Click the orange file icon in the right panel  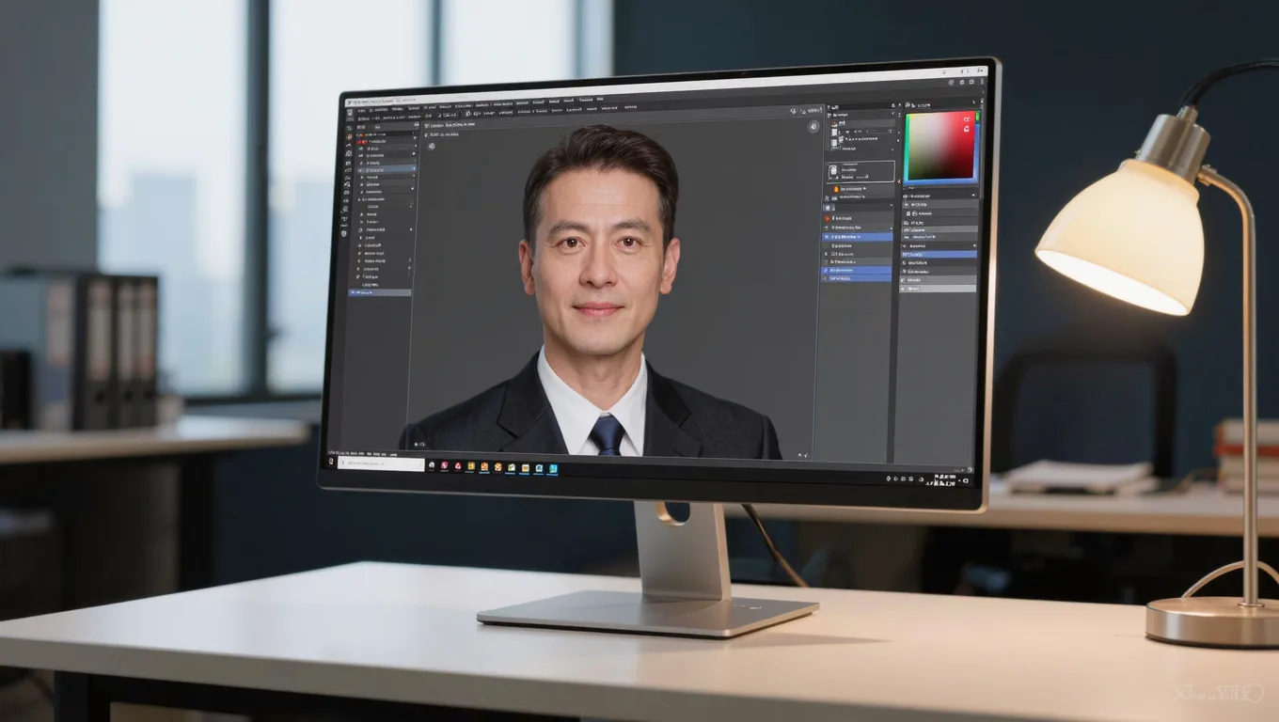coord(835,189)
